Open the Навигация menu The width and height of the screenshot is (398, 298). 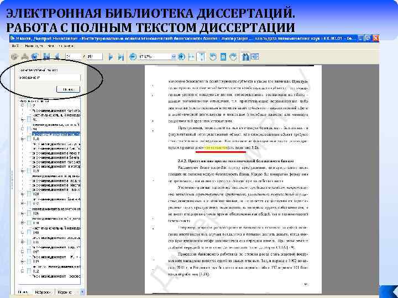coord(34,46)
